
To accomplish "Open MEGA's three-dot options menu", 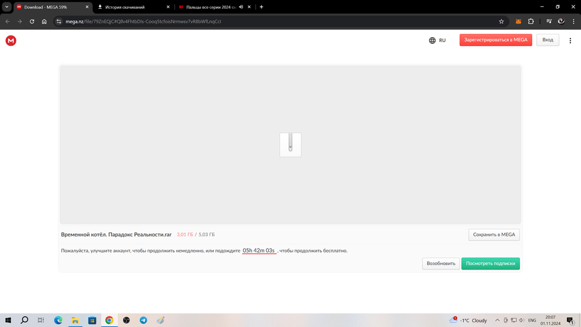I will [x=571, y=40].
